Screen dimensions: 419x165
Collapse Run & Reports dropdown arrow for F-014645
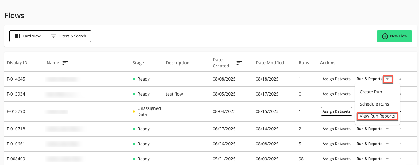pos(388,79)
